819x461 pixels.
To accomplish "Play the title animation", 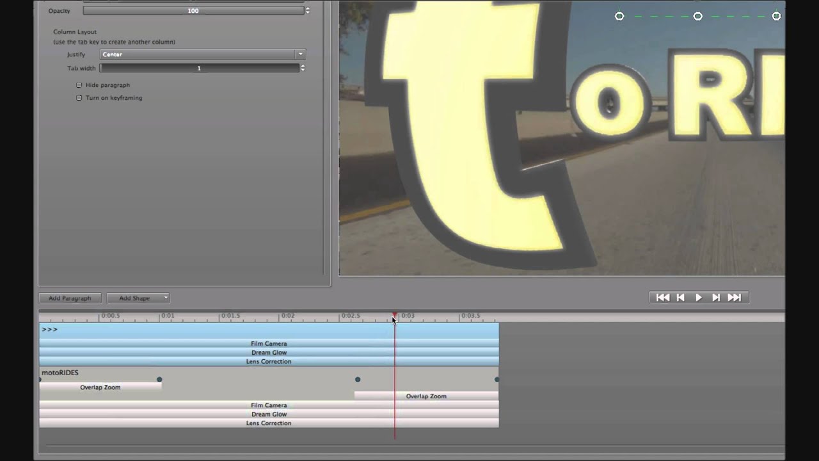I will [699, 297].
